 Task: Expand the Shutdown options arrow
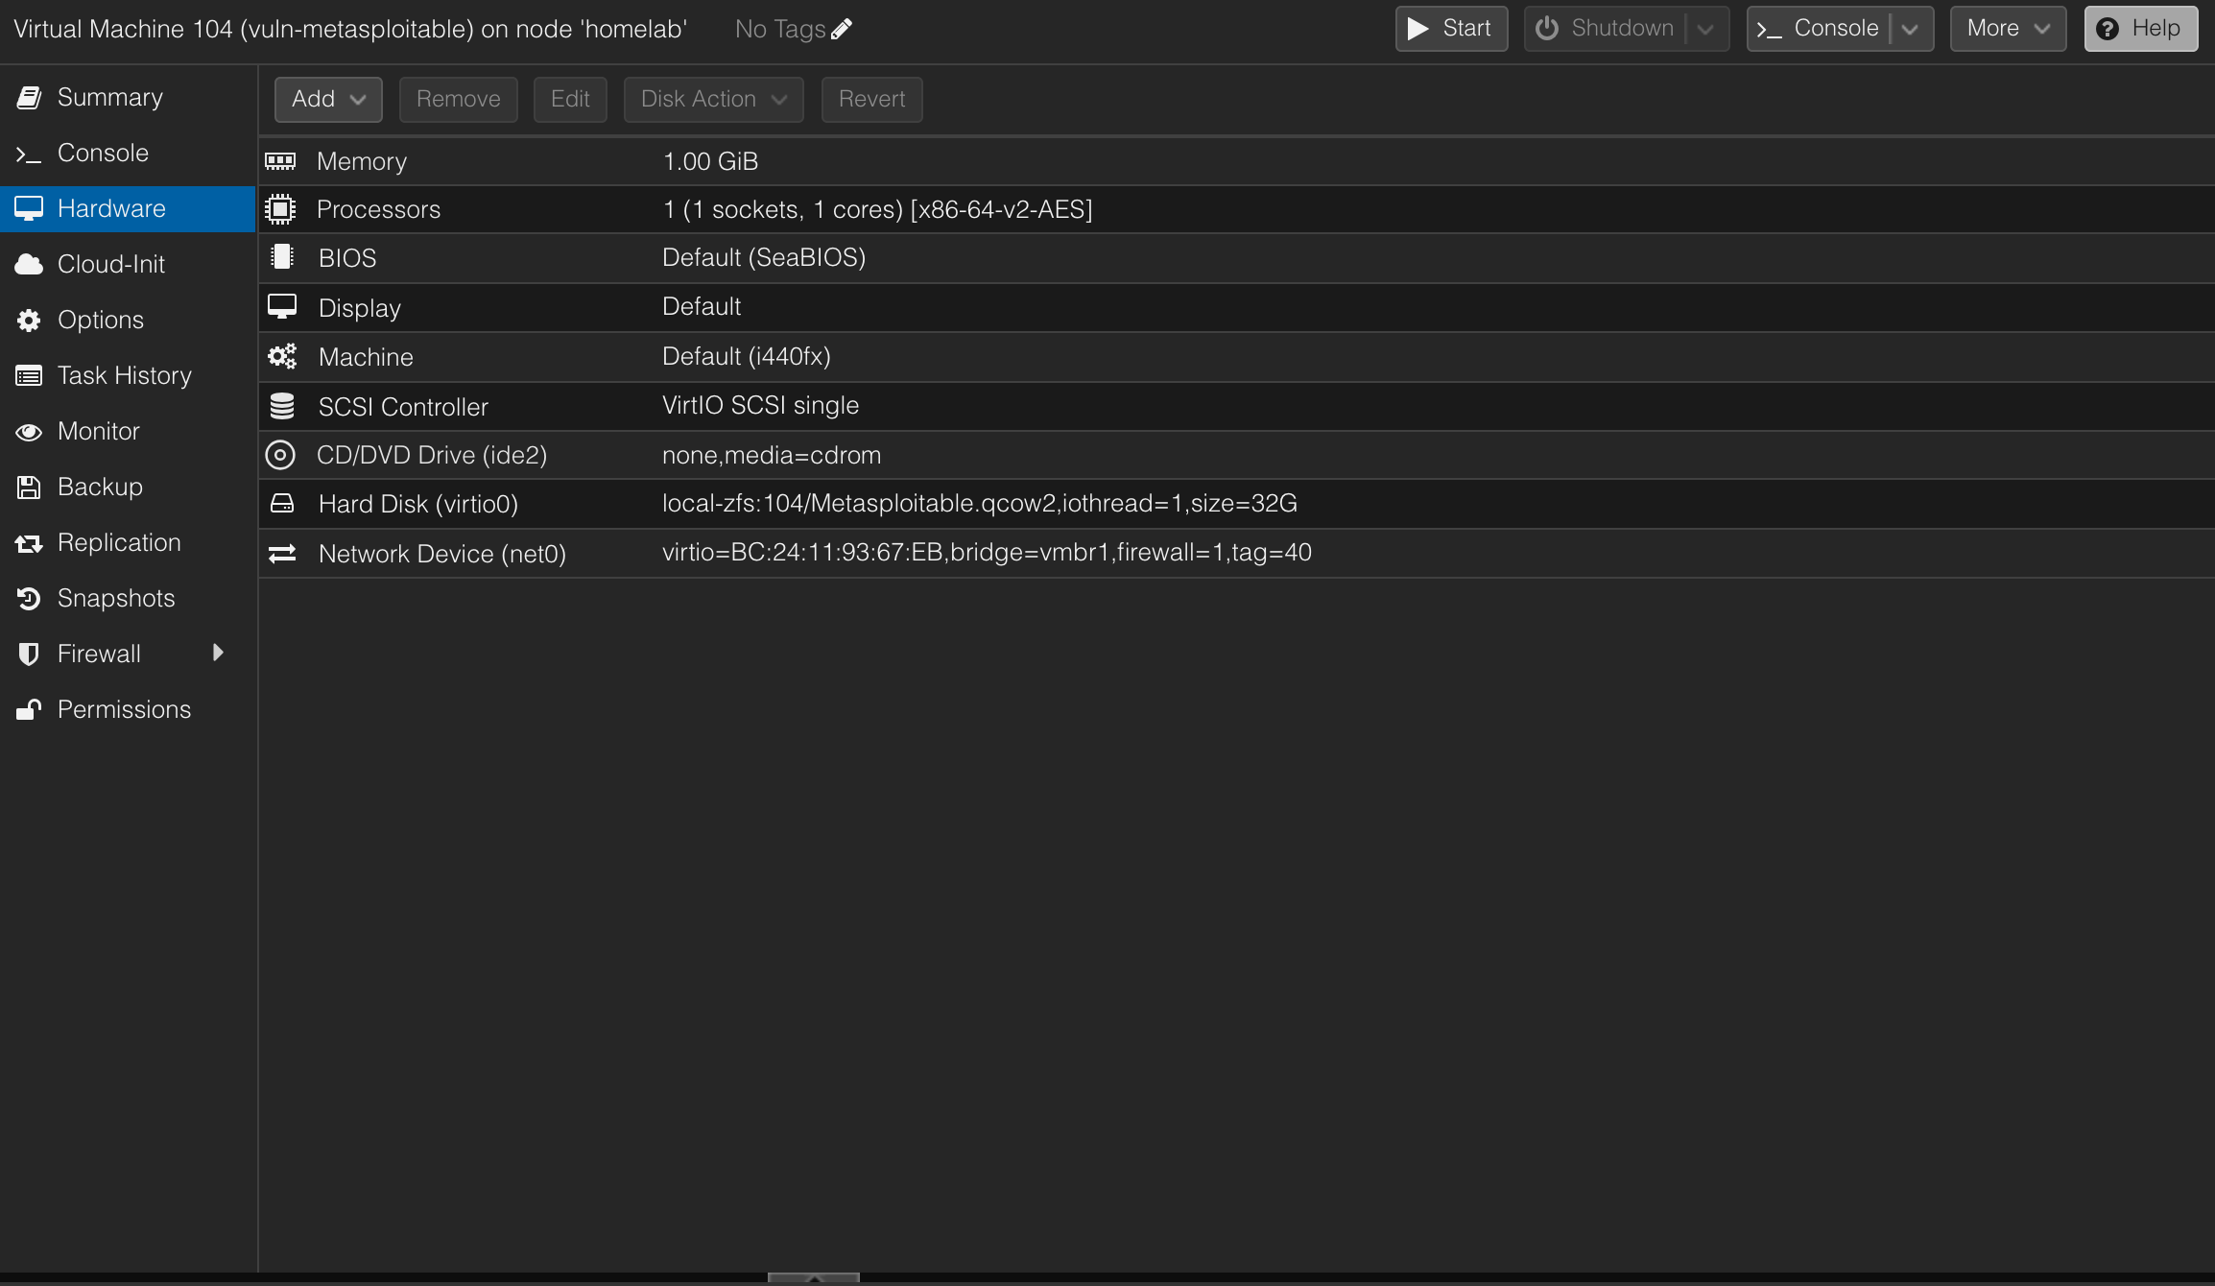coord(1705,29)
